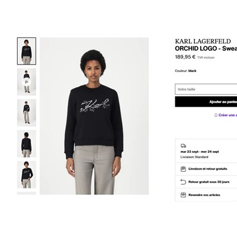237x237 pixels.
Task: Expand Retour gratuit sous 30 jours row
Action: coord(206,182)
